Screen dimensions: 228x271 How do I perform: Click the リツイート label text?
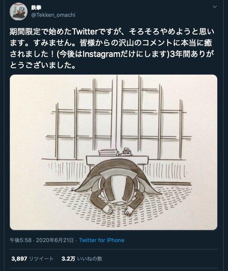[x=41, y=259]
